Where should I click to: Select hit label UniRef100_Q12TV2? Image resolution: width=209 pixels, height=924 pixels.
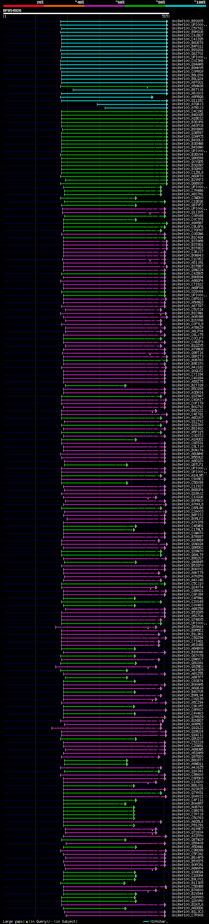coord(187,422)
